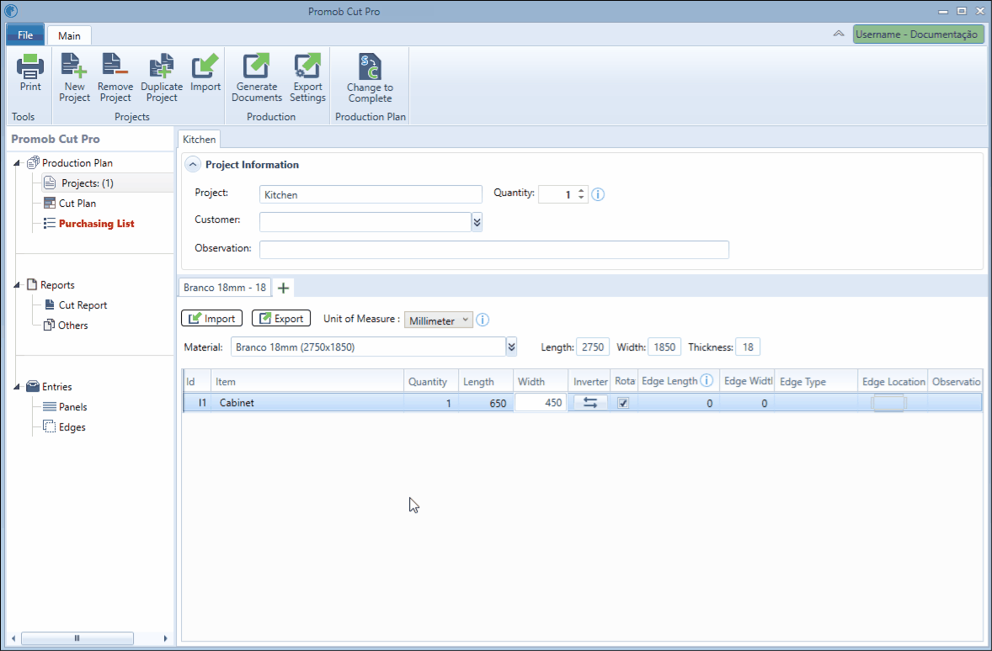Click the Promob logo icon in the title bar
The height and width of the screenshot is (651, 992).
(x=11, y=11)
